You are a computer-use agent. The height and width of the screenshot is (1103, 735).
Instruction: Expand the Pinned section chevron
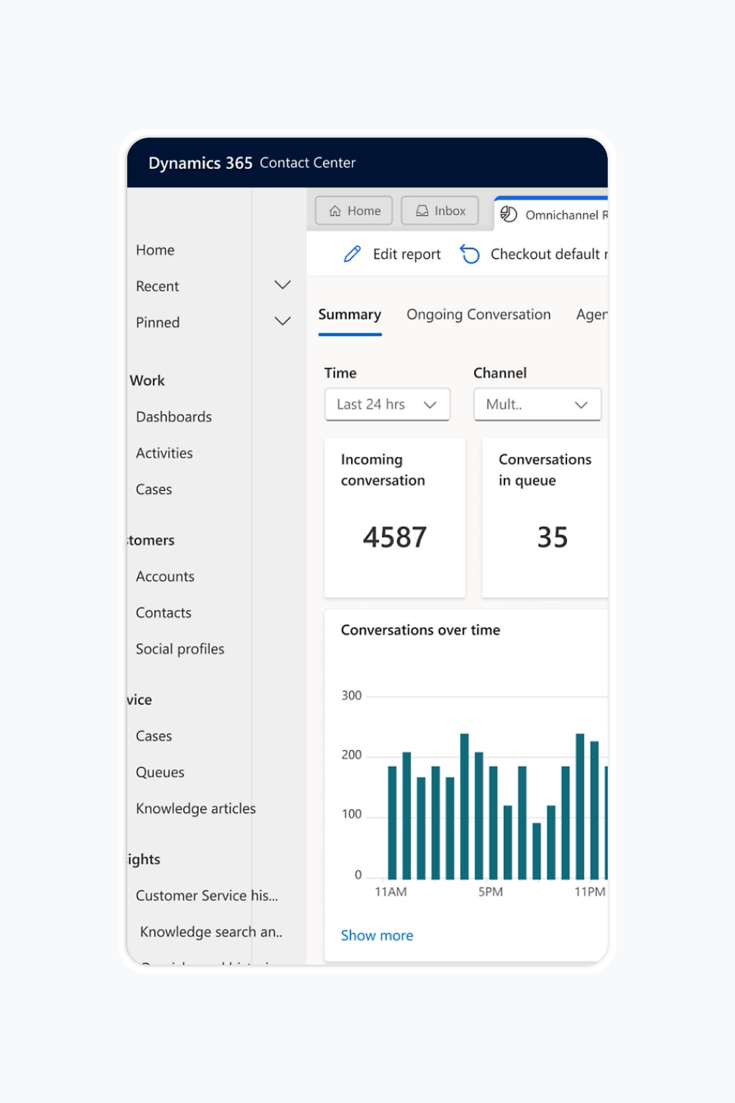coord(282,321)
